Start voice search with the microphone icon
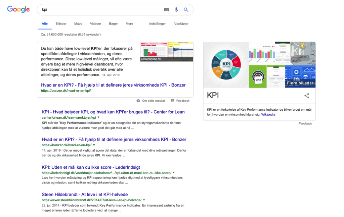 tap(176, 10)
